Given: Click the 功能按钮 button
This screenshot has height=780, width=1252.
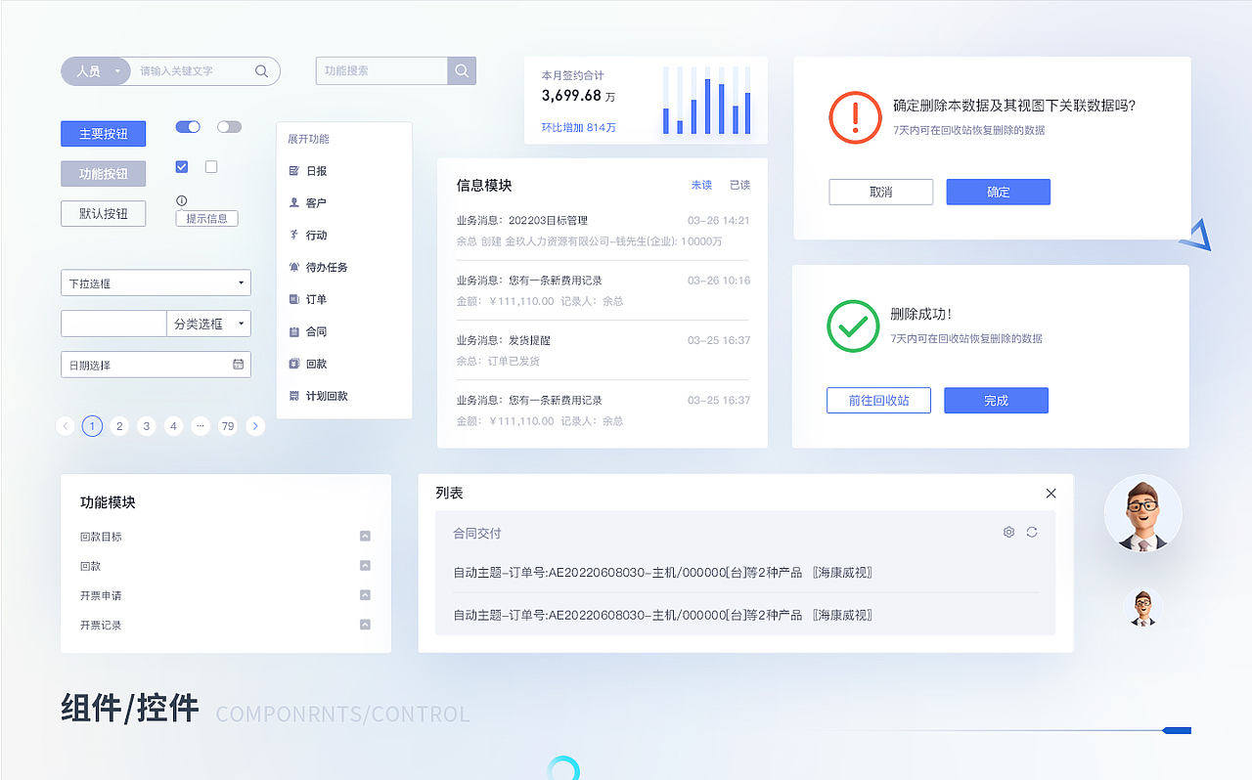Looking at the screenshot, I should pyautogui.click(x=103, y=174).
